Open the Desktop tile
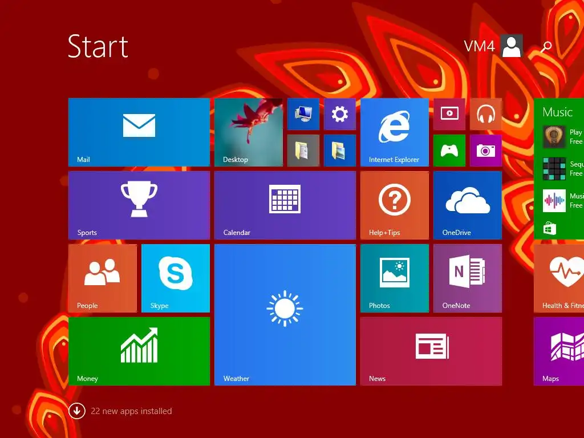This screenshot has height=438, width=584. pyautogui.click(x=249, y=132)
